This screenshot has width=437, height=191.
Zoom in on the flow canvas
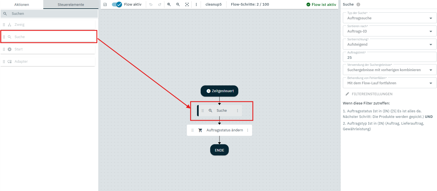click(169, 4)
